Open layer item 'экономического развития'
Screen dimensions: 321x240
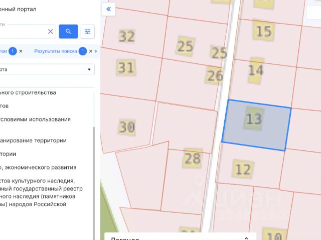pos(38,167)
